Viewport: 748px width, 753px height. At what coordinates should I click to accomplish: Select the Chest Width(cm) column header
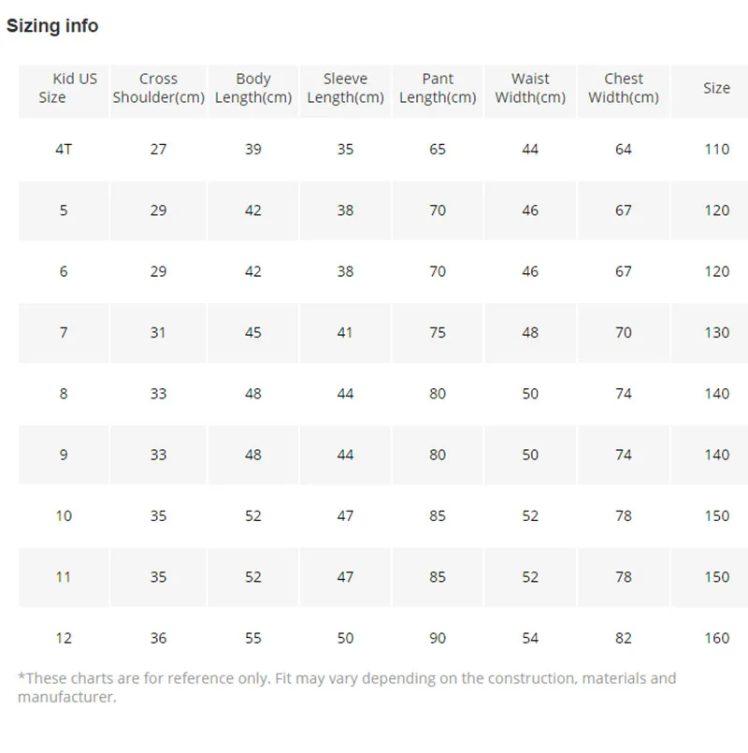click(x=624, y=88)
